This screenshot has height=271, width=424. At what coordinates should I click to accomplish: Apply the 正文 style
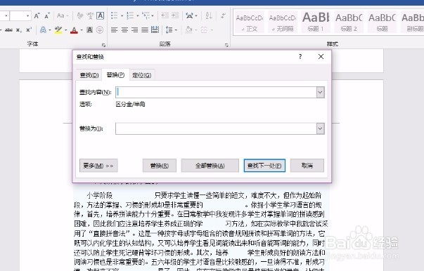click(250, 22)
